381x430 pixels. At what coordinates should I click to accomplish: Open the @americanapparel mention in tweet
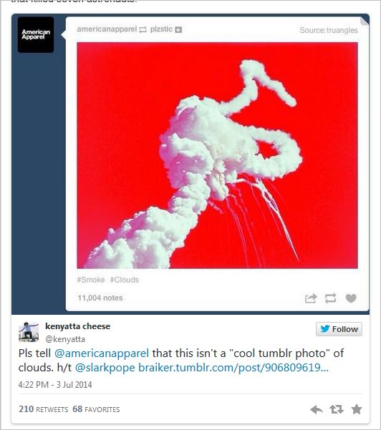(102, 353)
